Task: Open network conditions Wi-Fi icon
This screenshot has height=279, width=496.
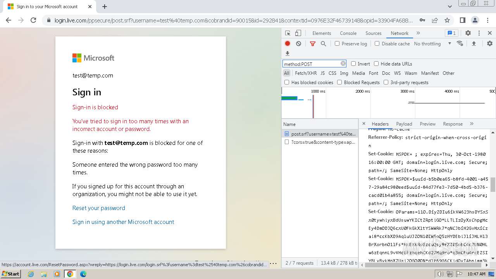Action: tap(460, 43)
